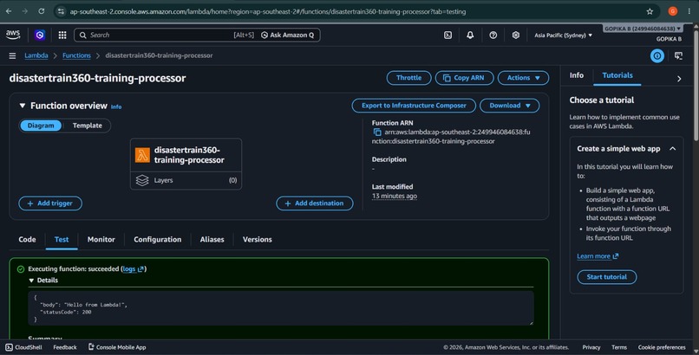This screenshot has width=699, height=355.
Task: Open the Chrome profile avatar
Action: [673, 11]
